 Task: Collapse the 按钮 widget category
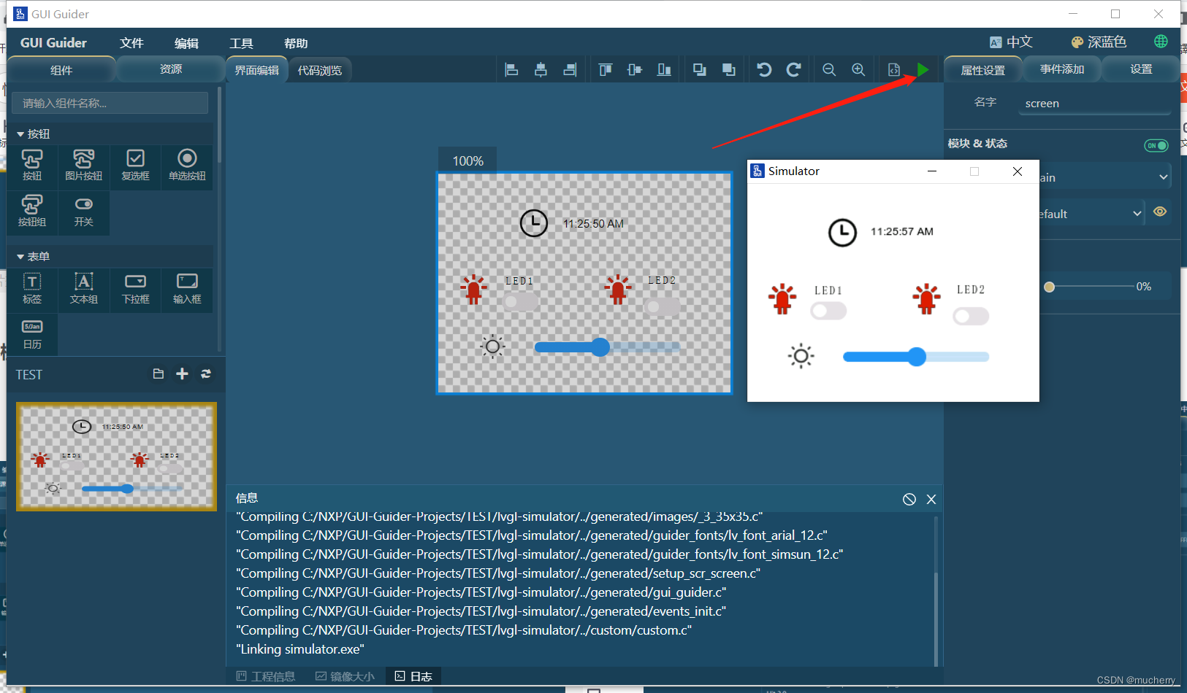tap(20, 134)
